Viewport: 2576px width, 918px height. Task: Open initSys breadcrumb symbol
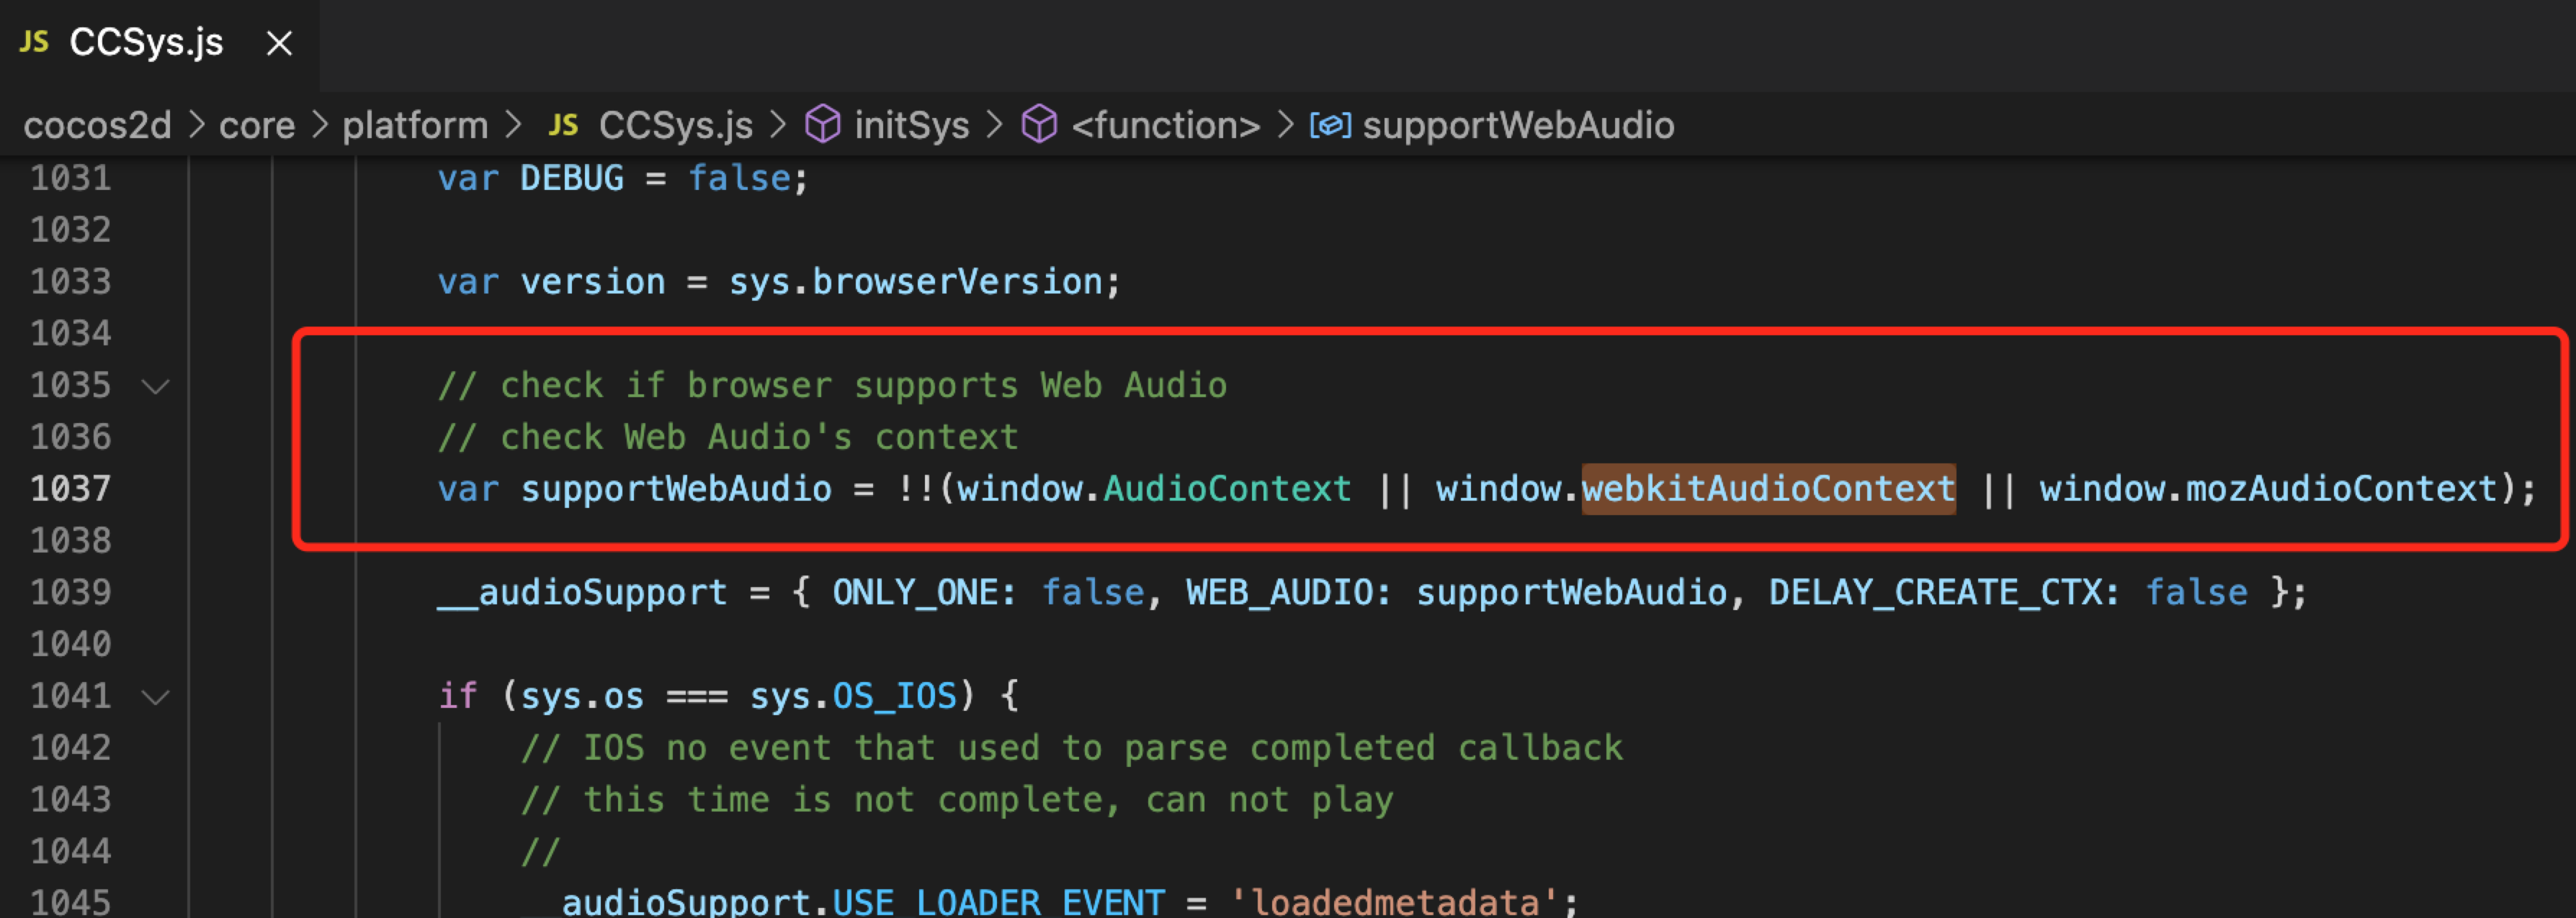pyautogui.click(x=911, y=126)
